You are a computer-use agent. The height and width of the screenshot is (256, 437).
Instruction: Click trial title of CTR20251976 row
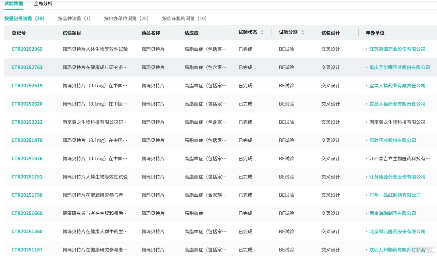pyautogui.click(x=95, y=159)
